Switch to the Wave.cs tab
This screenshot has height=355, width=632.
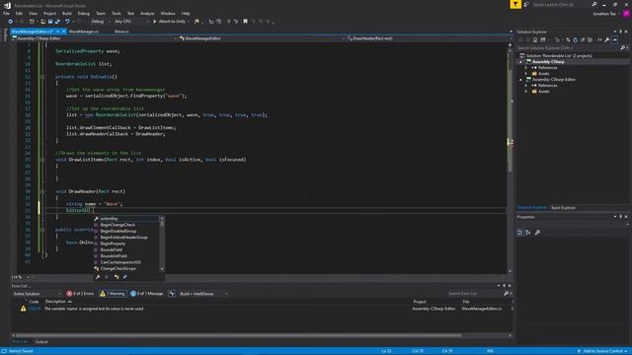121,32
